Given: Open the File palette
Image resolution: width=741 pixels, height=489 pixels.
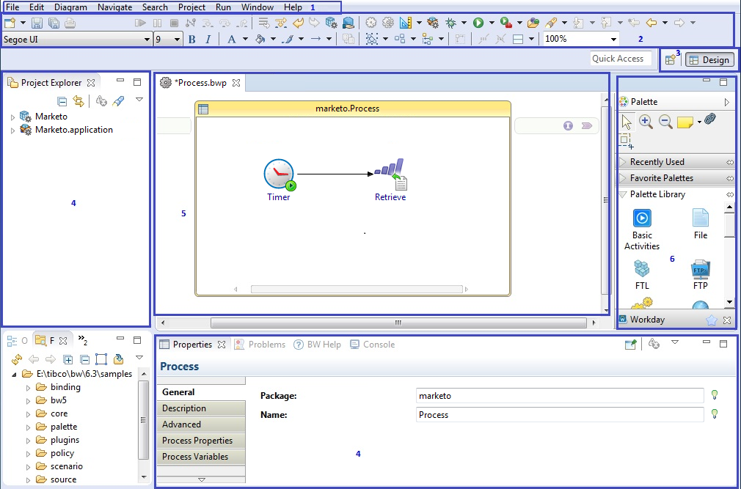Looking at the screenshot, I should pos(701,224).
